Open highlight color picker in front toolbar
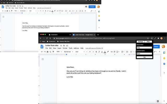This screenshot has height=104, width=167. click(108, 52)
